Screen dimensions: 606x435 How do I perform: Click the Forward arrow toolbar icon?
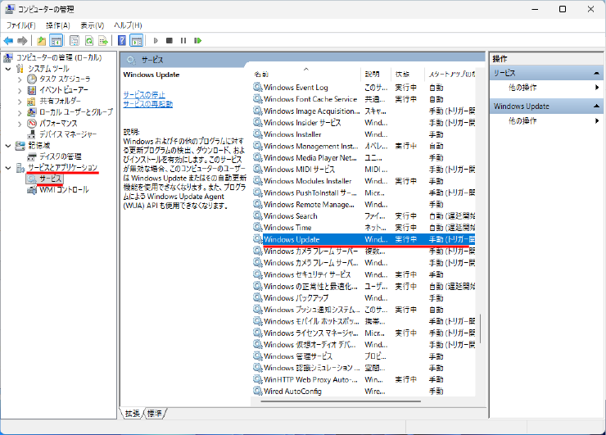(22, 41)
